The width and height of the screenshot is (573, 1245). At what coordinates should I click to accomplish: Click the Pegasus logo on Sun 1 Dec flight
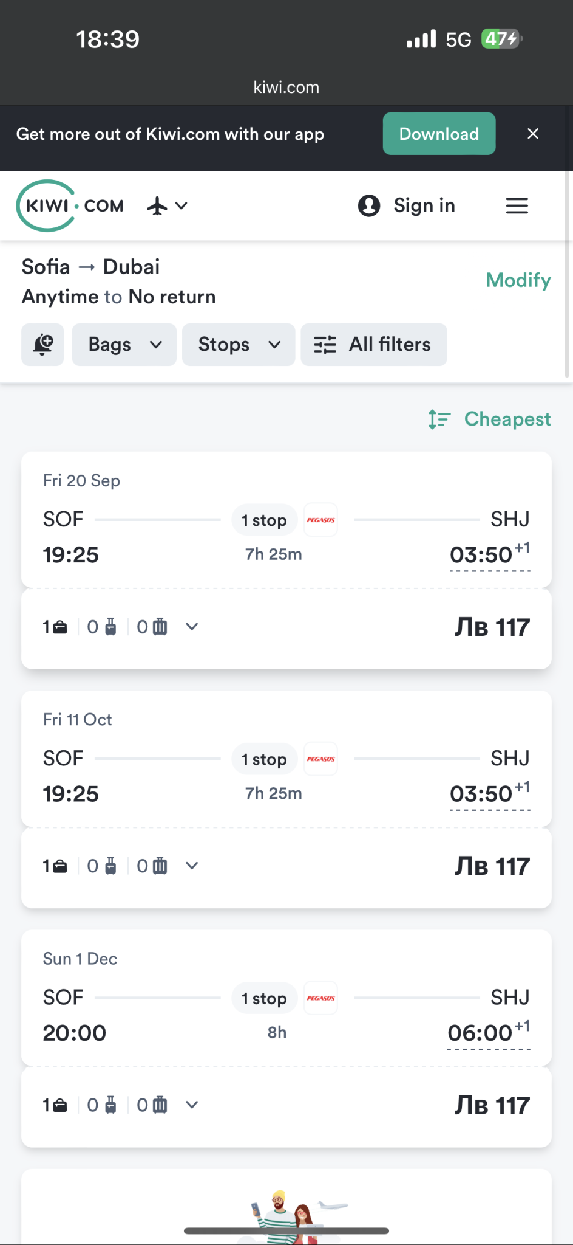click(x=320, y=998)
